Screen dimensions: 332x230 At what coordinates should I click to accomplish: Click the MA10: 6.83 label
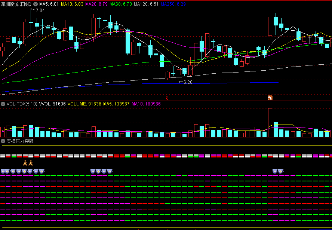pyautogui.click(x=72, y=4)
